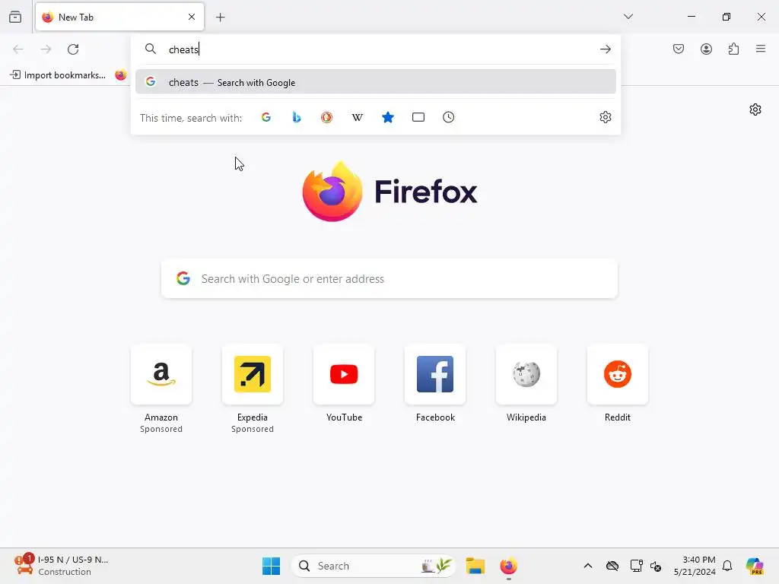The width and height of the screenshot is (779, 584).
Task: Open Copilot preview icon in the taskbar
Action: pos(754,566)
